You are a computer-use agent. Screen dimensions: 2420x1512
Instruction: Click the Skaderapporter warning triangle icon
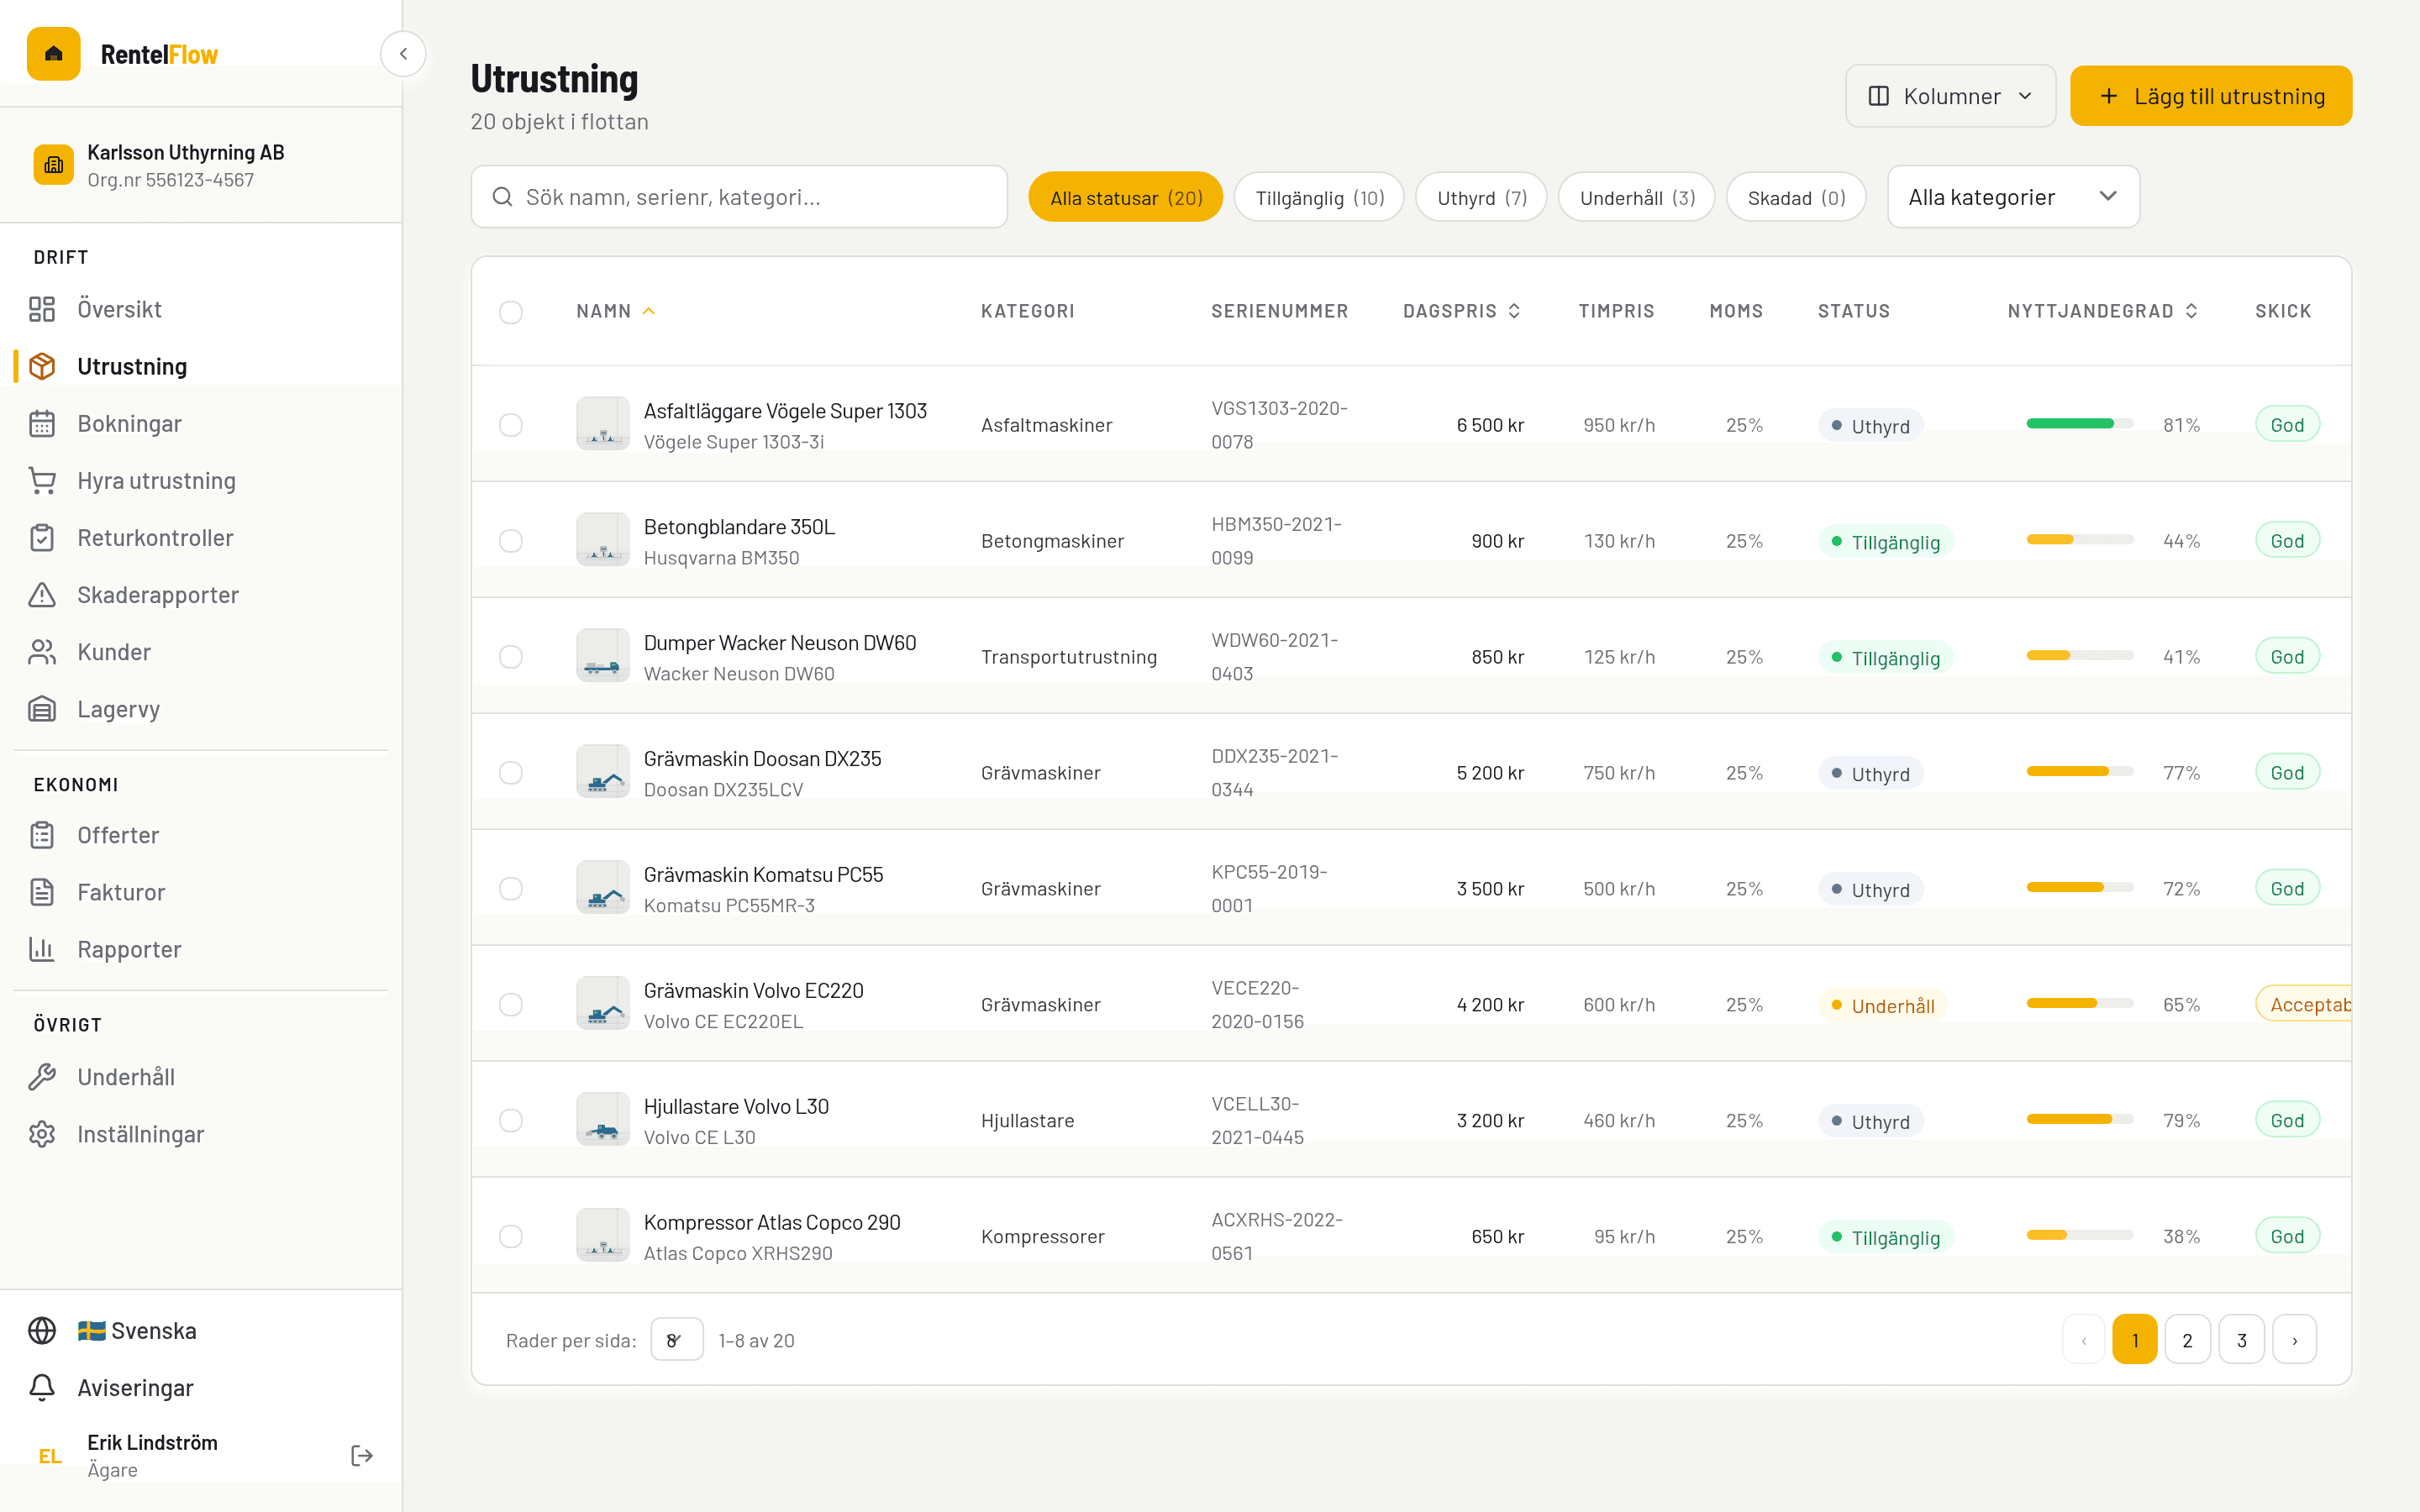pyautogui.click(x=42, y=594)
